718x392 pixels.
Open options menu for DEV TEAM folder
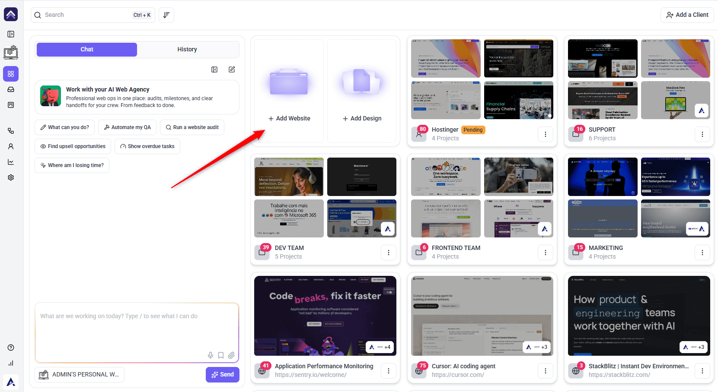[389, 253]
